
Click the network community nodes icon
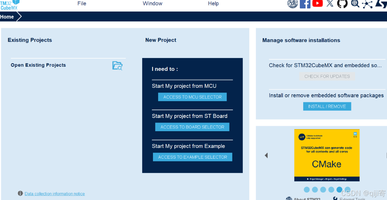[367, 4]
